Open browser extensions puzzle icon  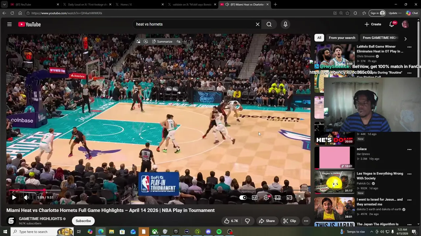pos(355,13)
